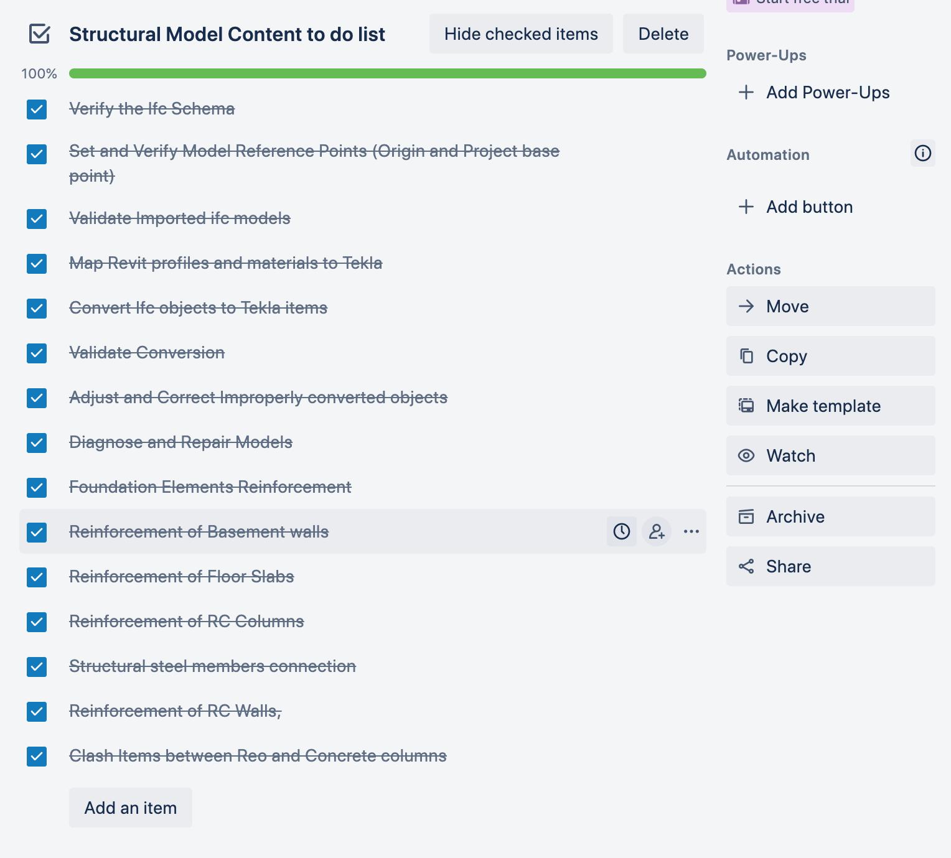Uncheck Validate Conversion item
Screen dimensions: 951x858
click(x=37, y=353)
